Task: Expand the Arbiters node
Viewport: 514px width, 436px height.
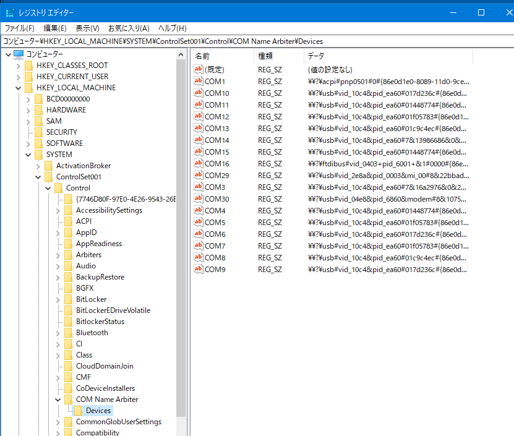Action: [x=58, y=255]
